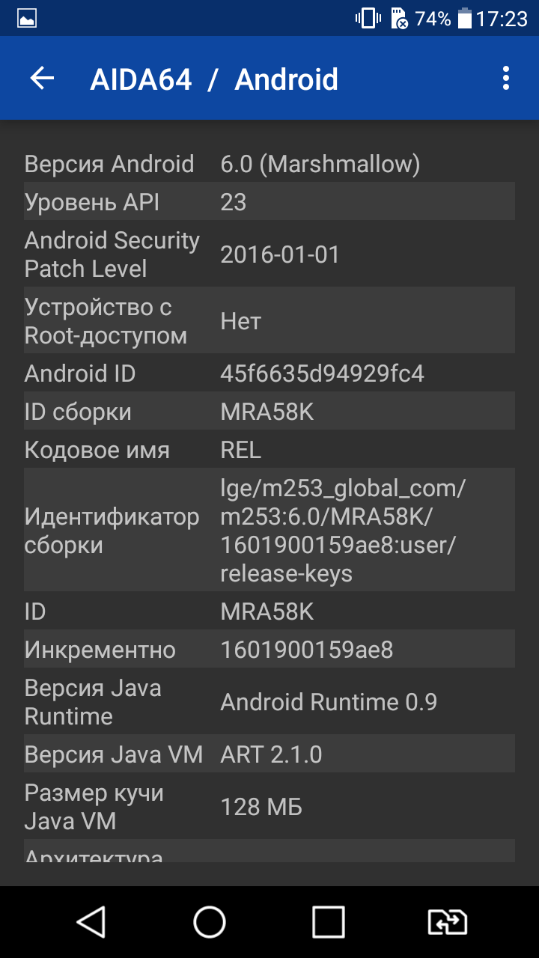Screen dimensions: 539x958
Task: Open the three-dot overflow menu
Action: (x=506, y=79)
